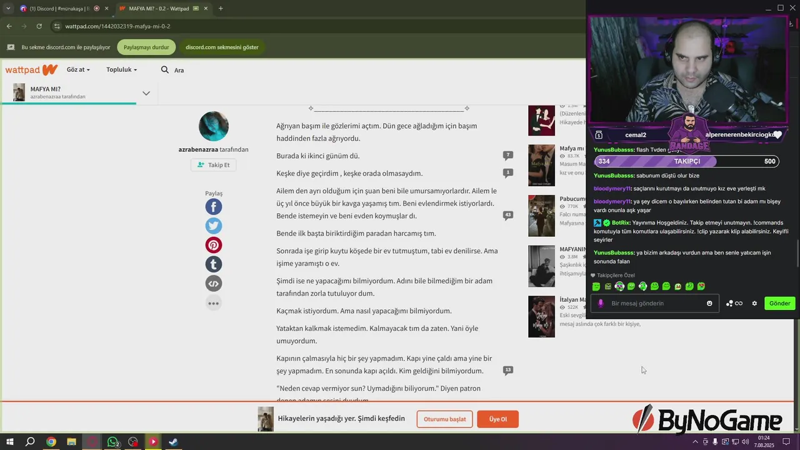Open the comment bubble showing 13

pos(508,370)
